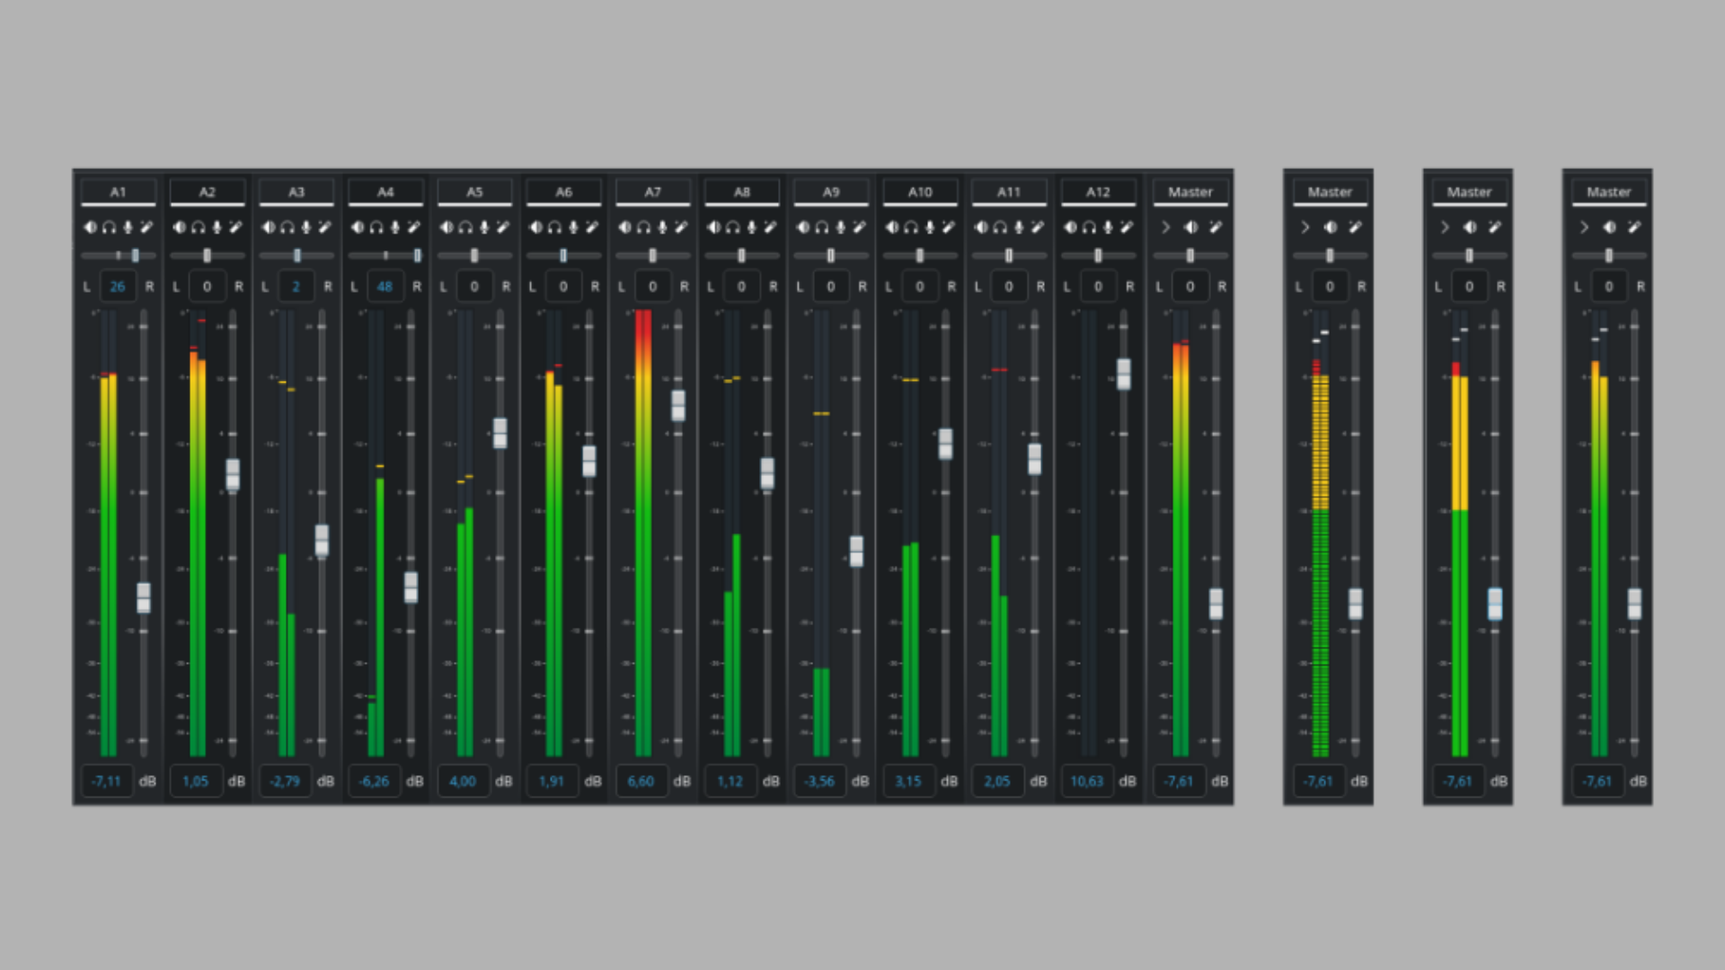Solo track A7 with its headphones icon

coord(641,227)
